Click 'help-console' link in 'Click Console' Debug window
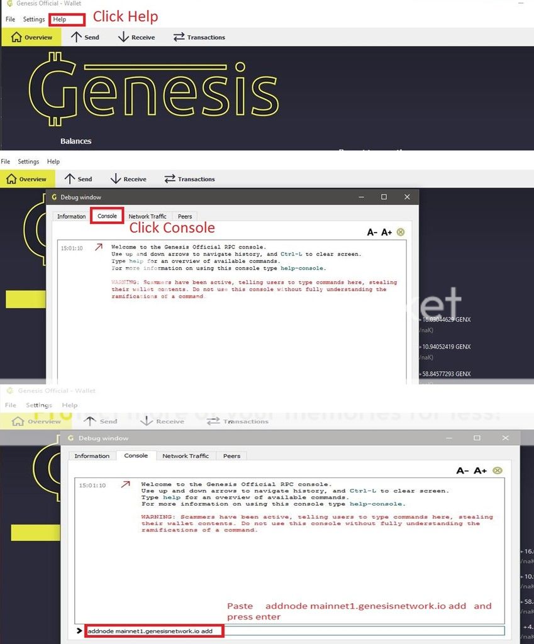This screenshot has height=644, width=534. coord(303,268)
